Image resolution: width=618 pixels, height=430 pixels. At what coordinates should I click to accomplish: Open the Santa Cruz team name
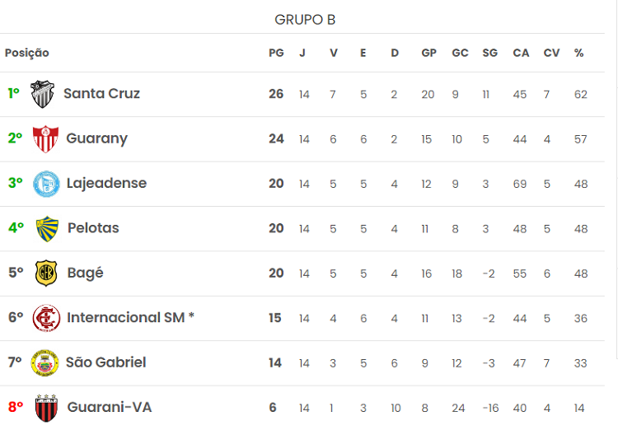click(x=101, y=94)
